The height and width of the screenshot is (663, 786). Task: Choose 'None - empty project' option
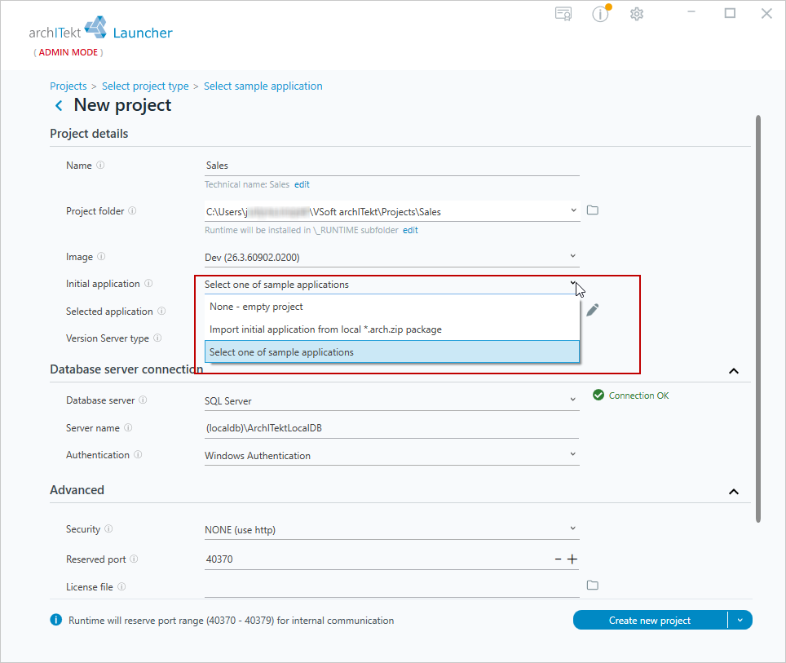pyautogui.click(x=392, y=307)
